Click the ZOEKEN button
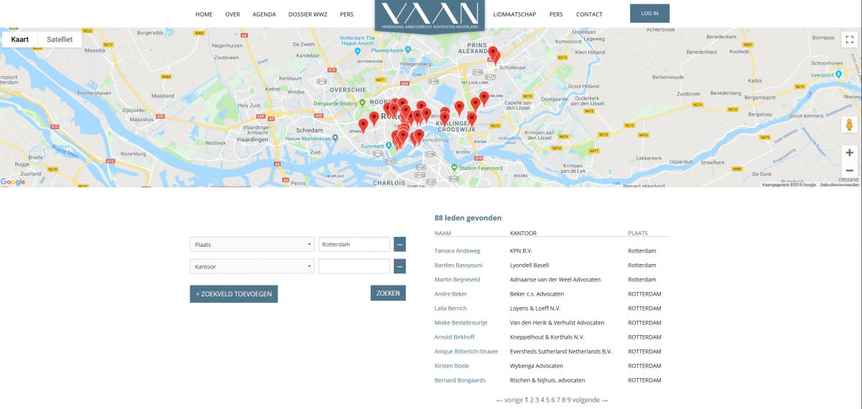Screen dimensions: 862x409 tap(388, 293)
